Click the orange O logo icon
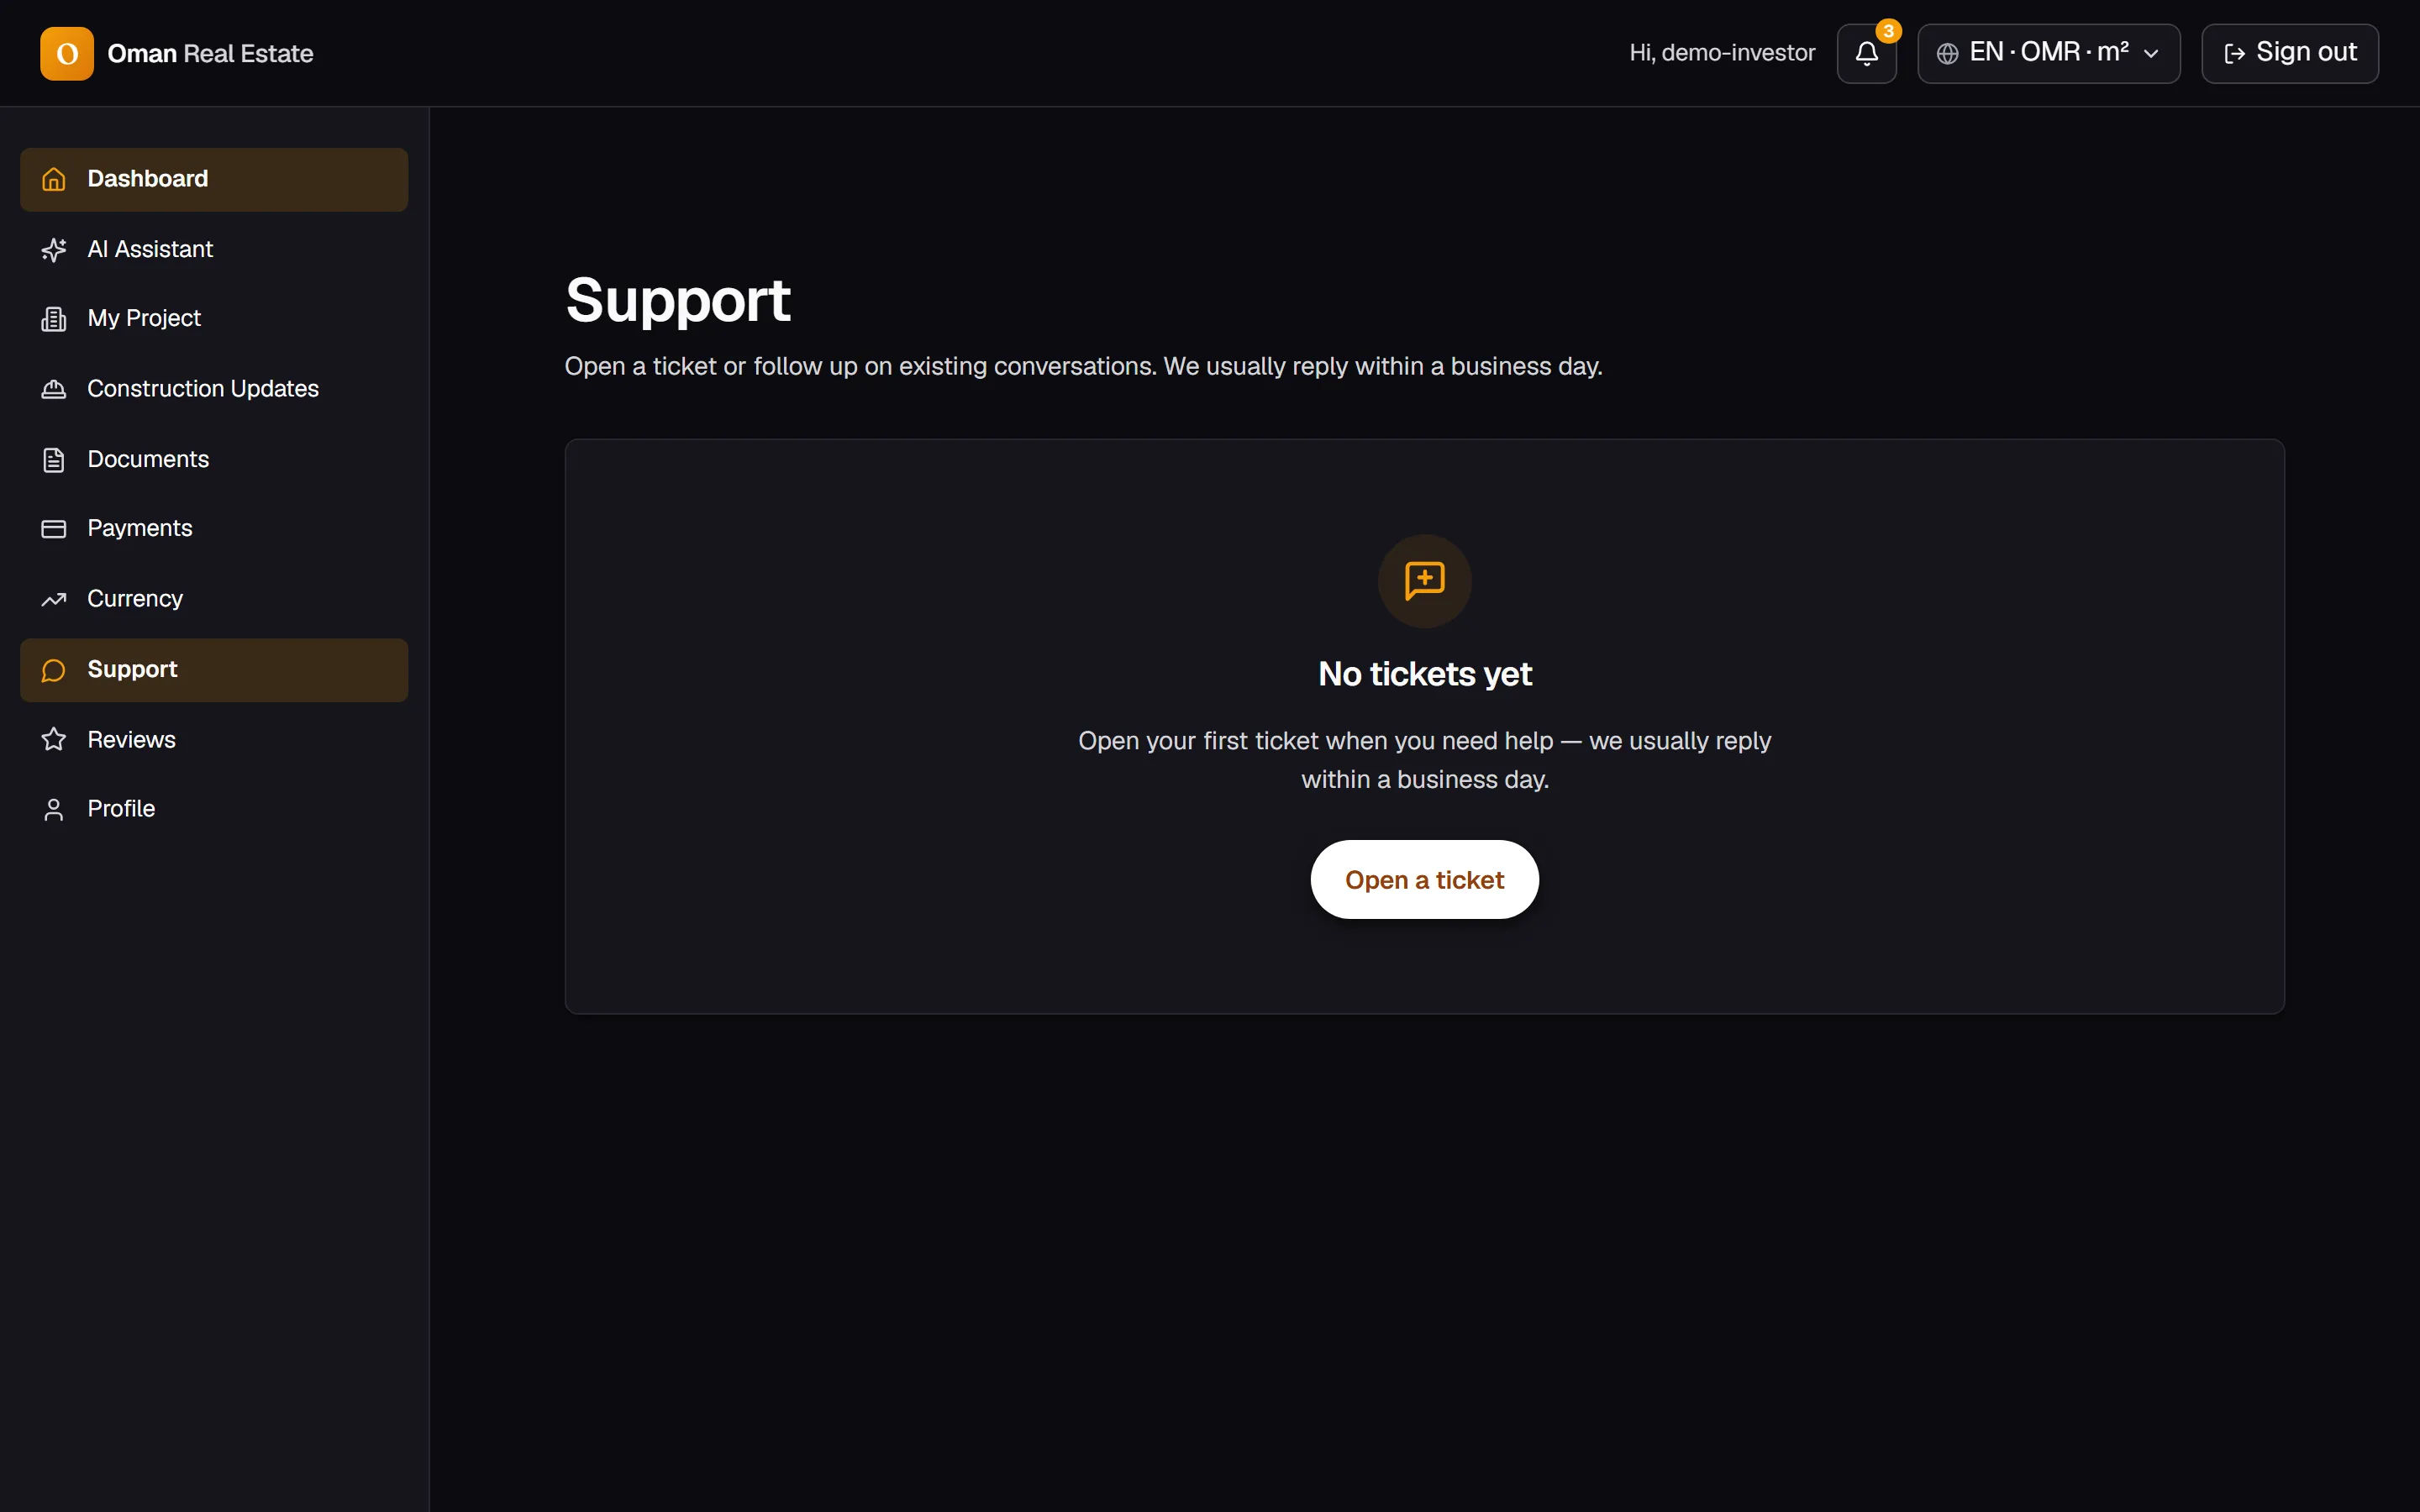Screen dimensions: 2420x1512 point(67,53)
